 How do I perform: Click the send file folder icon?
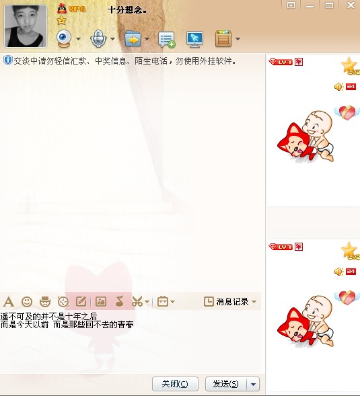[133, 38]
